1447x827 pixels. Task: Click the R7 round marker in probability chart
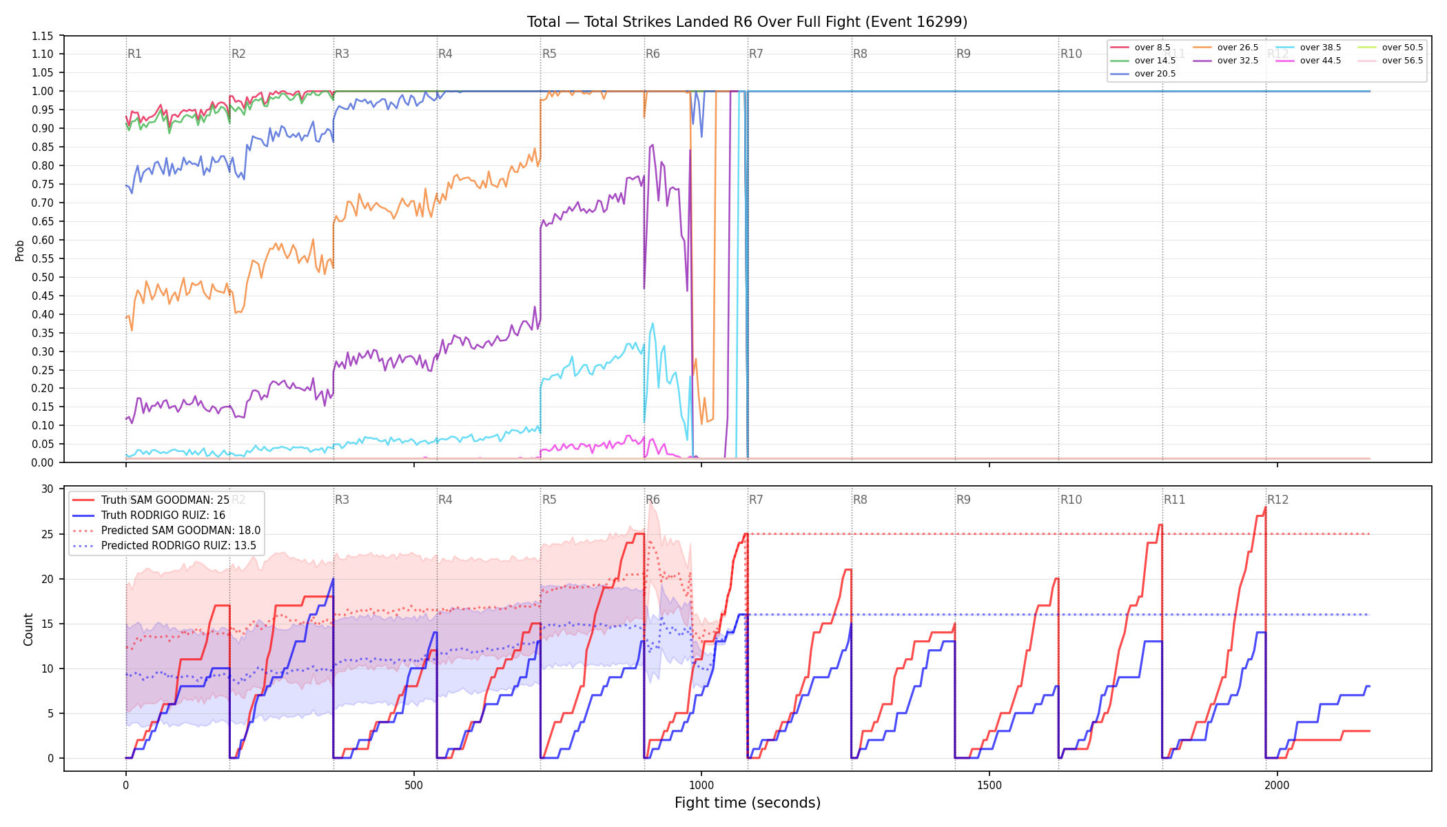[x=757, y=54]
